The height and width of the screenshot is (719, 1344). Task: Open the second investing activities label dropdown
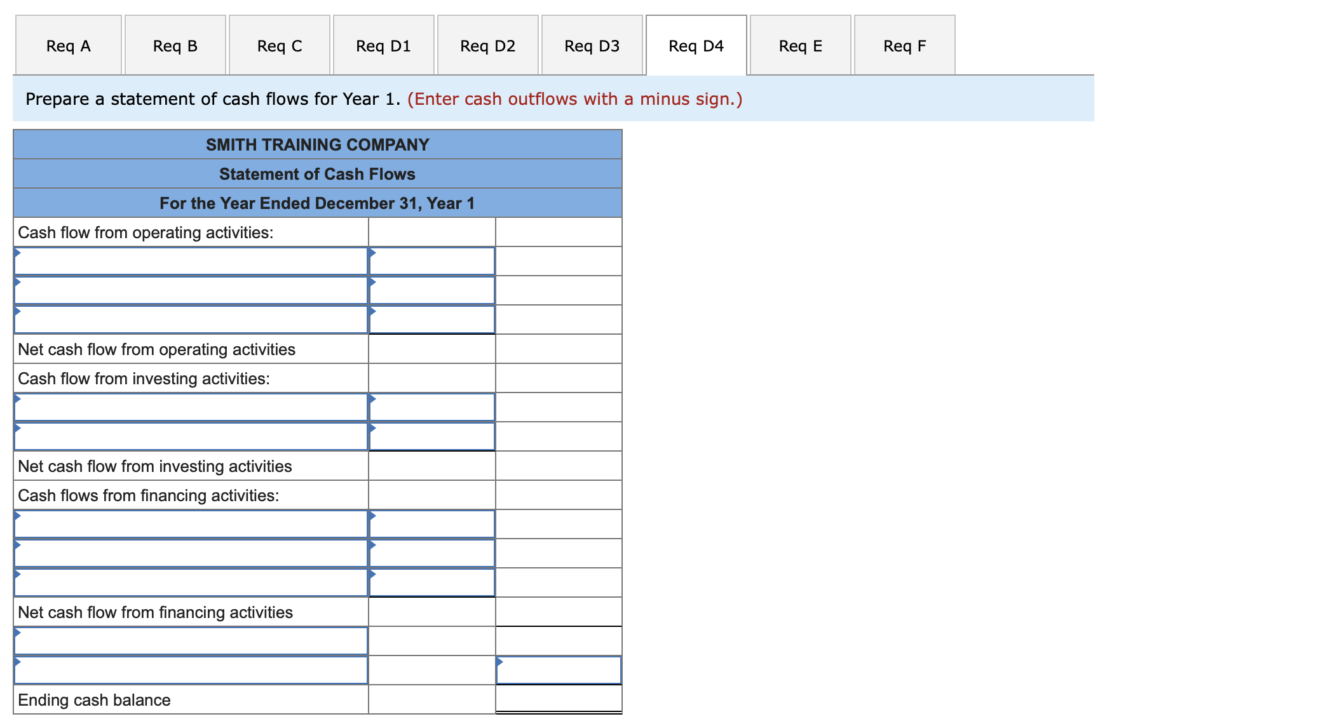click(x=191, y=436)
